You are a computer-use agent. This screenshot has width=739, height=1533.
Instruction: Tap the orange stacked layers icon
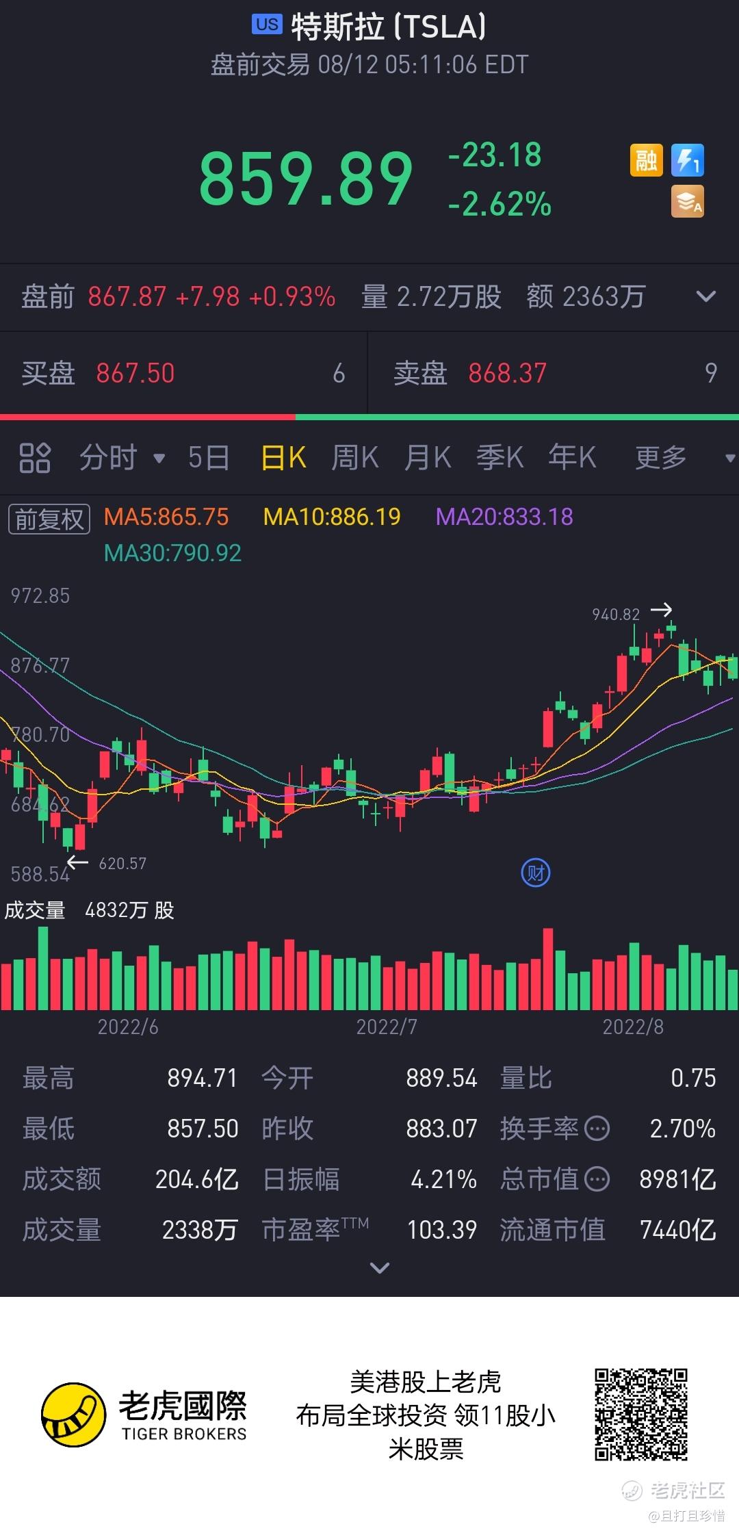[x=687, y=202]
